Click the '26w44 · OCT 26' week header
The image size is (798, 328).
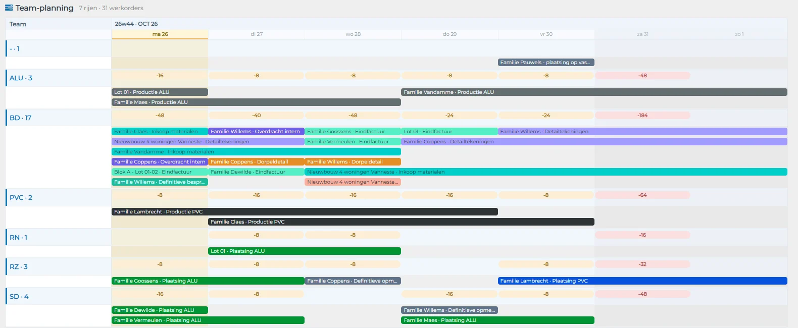pyautogui.click(x=136, y=24)
